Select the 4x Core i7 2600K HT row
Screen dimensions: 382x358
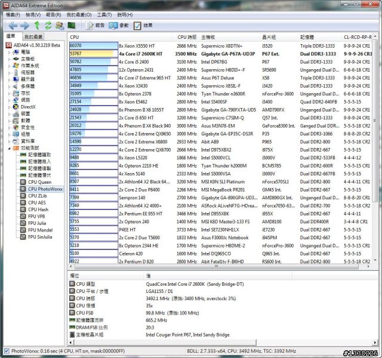(x=221, y=54)
